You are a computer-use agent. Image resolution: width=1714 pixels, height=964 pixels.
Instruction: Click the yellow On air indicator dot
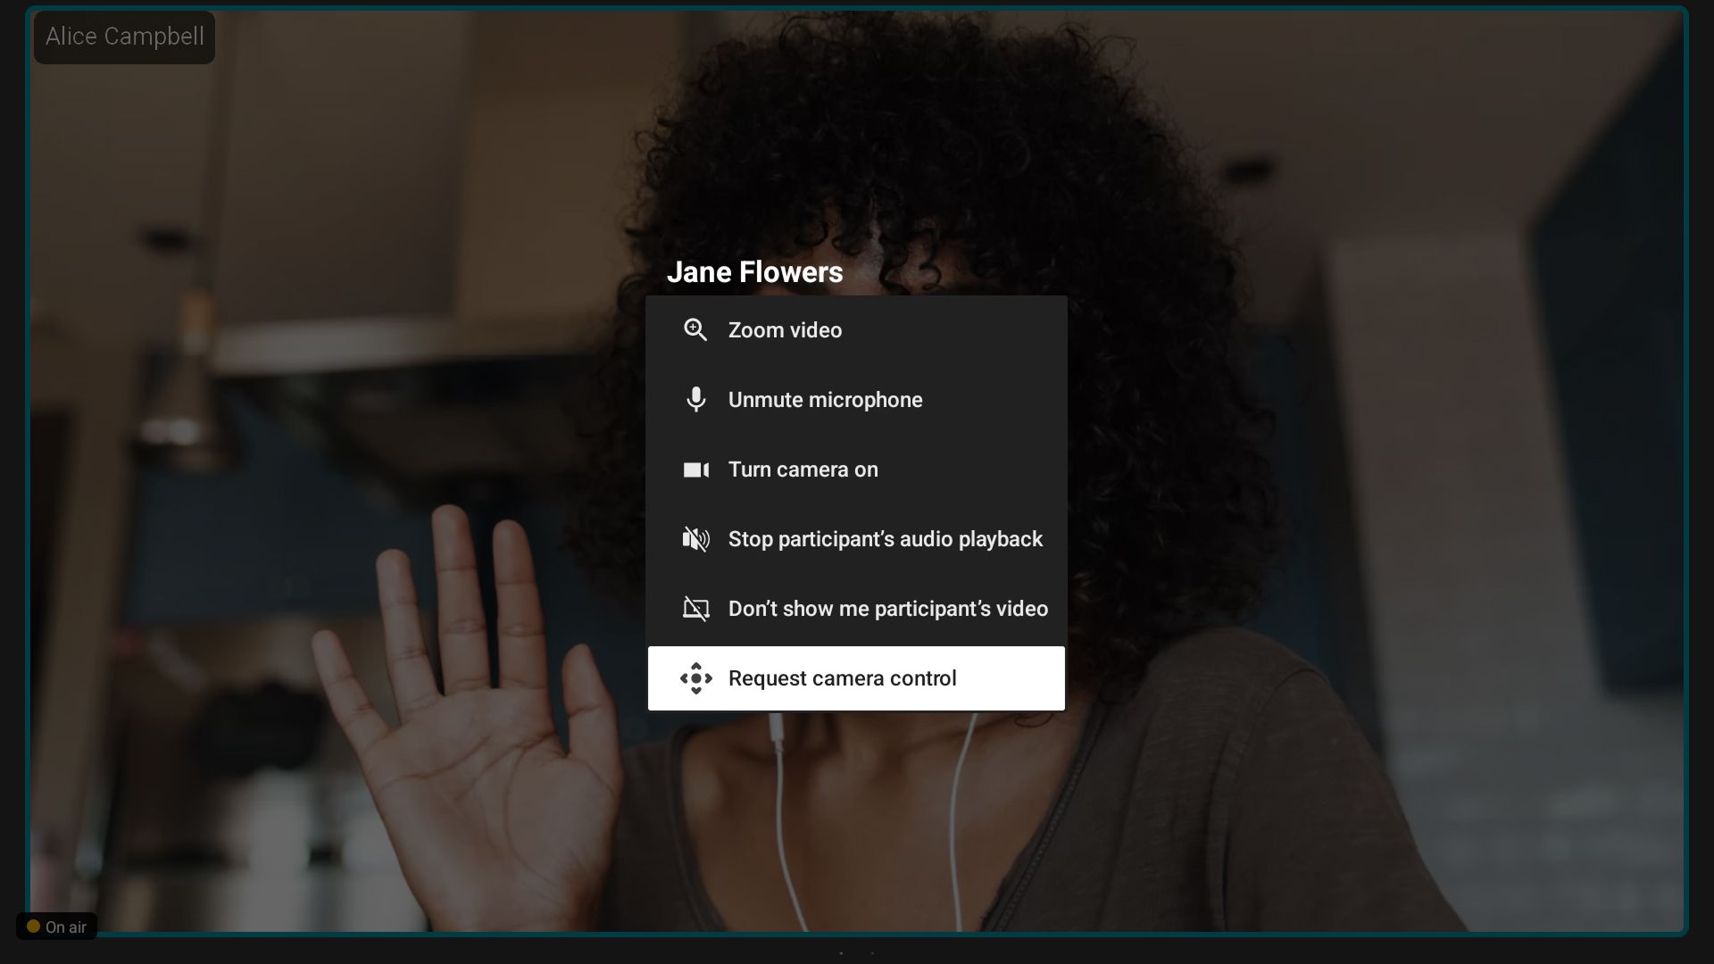[33, 927]
